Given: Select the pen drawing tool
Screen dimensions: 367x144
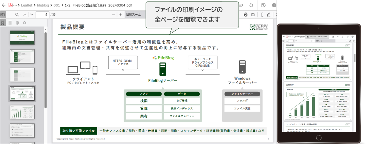Looking at the screenshot, I should 269,14.
